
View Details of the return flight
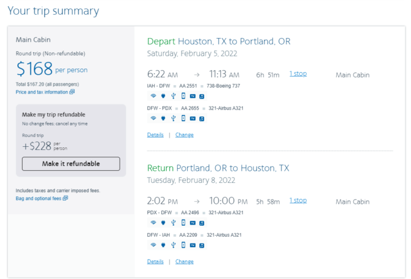155,261
